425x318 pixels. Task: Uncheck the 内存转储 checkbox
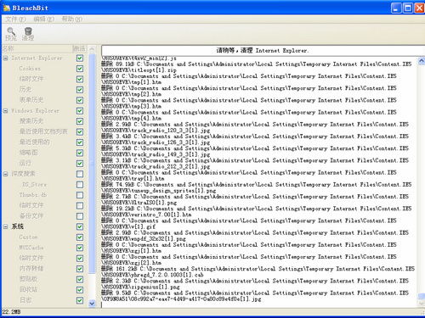[x=80, y=269]
